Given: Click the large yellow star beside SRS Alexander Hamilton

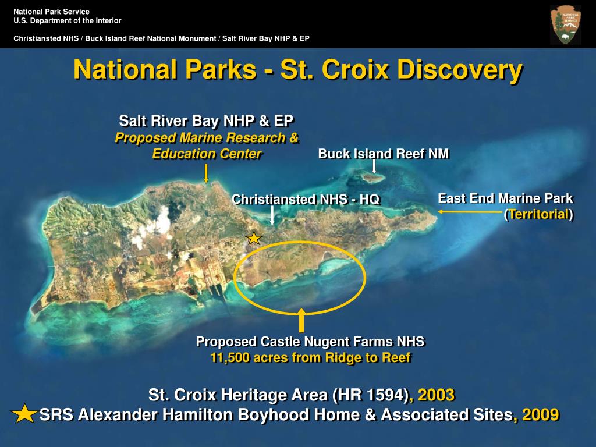Looking at the screenshot, I should point(24,414).
